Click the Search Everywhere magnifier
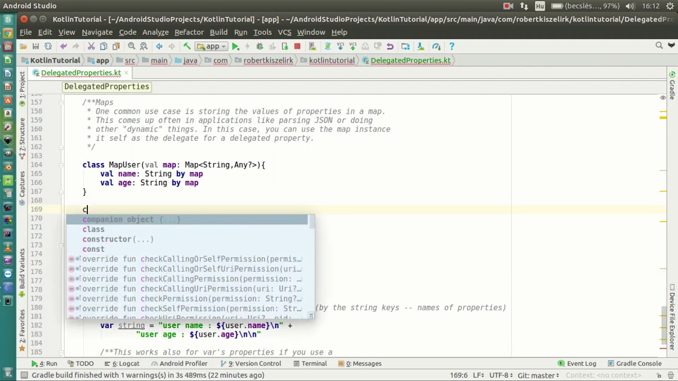This screenshot has height=381, width=678. click(659, 46)
